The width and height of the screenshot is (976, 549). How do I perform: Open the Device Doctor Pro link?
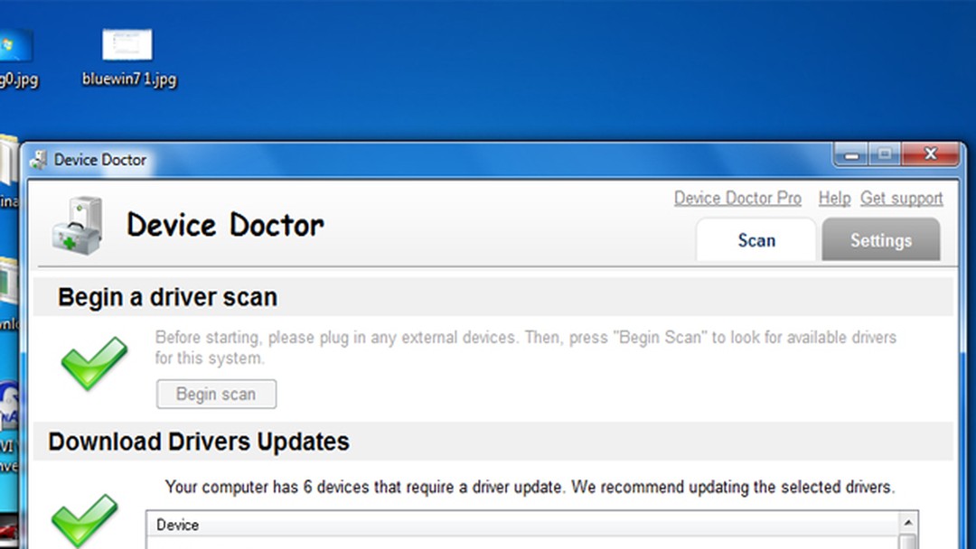(x=737, y=198)
